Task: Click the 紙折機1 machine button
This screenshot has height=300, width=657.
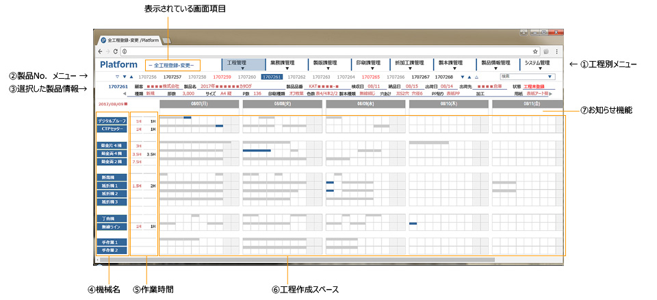Action: click(112, 186)
